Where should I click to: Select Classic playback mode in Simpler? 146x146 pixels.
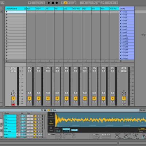pos(51,115)
